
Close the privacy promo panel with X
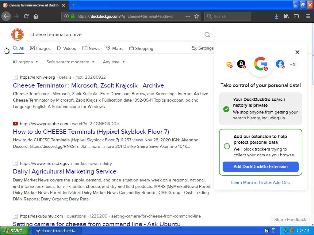(x=297, y=52)
